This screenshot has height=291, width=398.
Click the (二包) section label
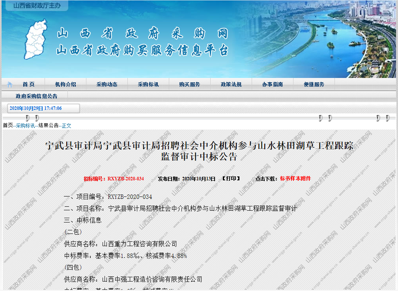point(73,232)
